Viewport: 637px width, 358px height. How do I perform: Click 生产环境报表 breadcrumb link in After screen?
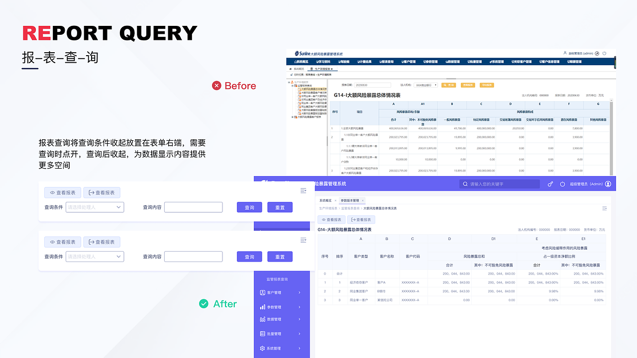point(328,208)
